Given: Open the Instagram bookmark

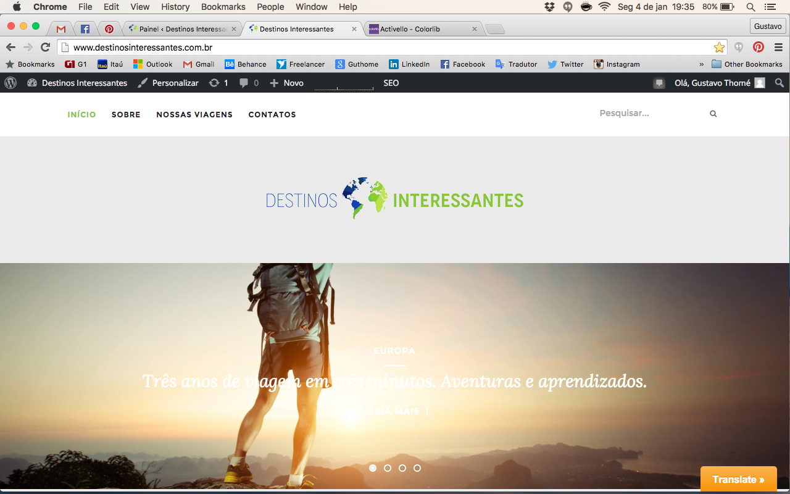Looking at the screenshot, I should pyautogui.click(x=617, y=64).
